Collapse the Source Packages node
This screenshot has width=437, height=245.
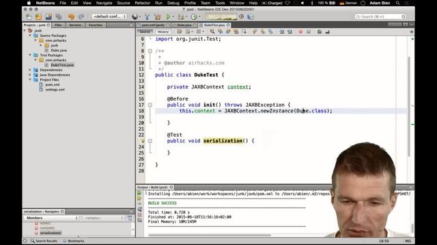30,35
